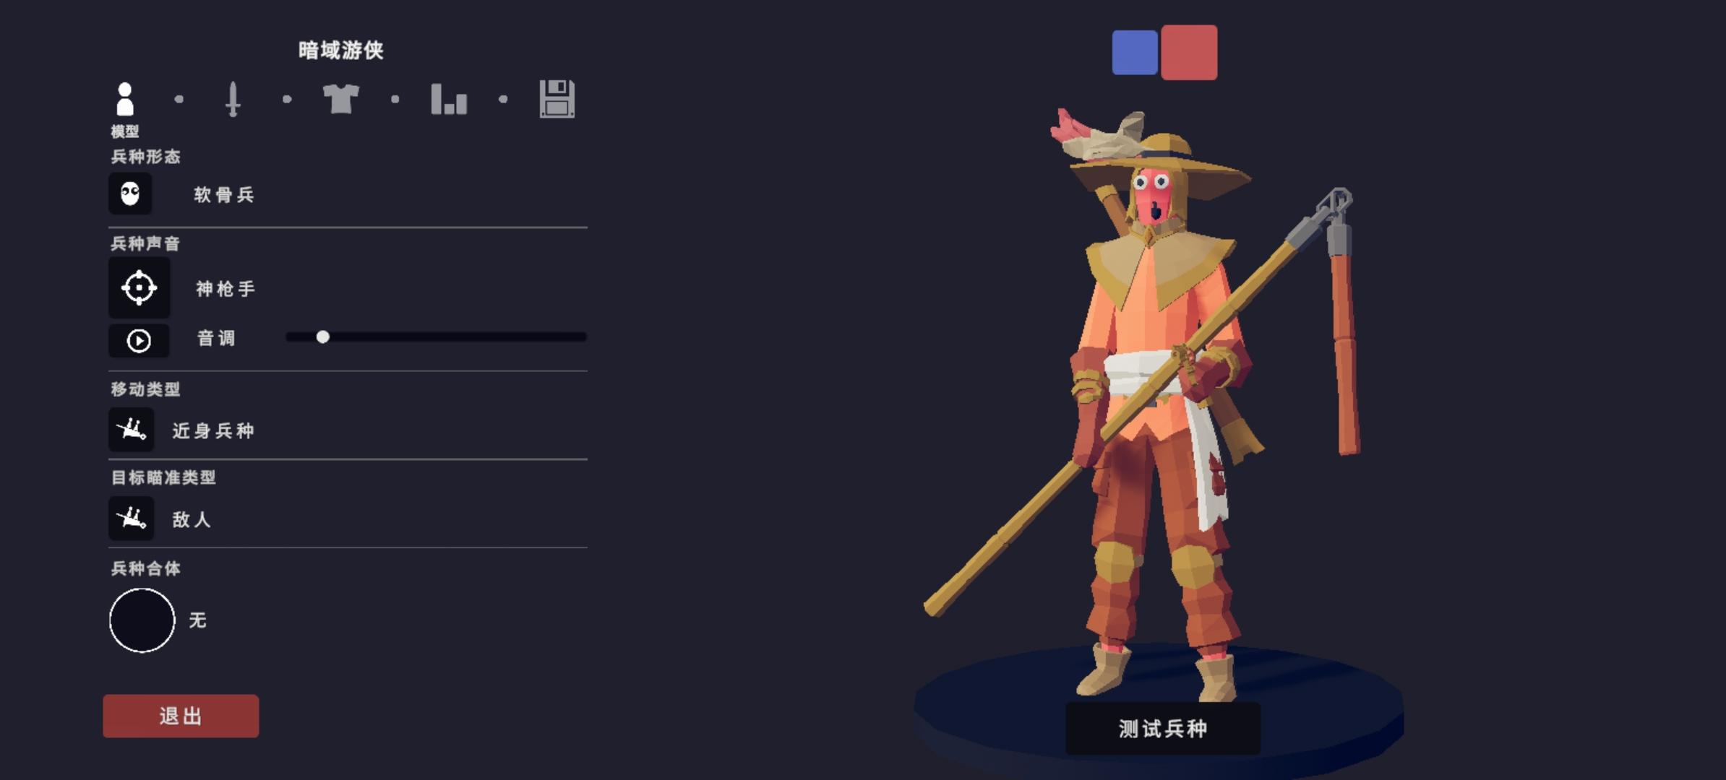Image resolution: width=1726 pixels, height=780 pixels.
Task: Play the voice pitch preview
Action: coord(139,341)
